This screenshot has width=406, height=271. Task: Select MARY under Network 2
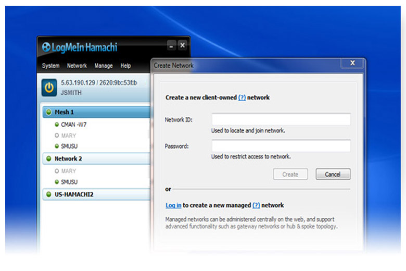[x=69, y=171]
